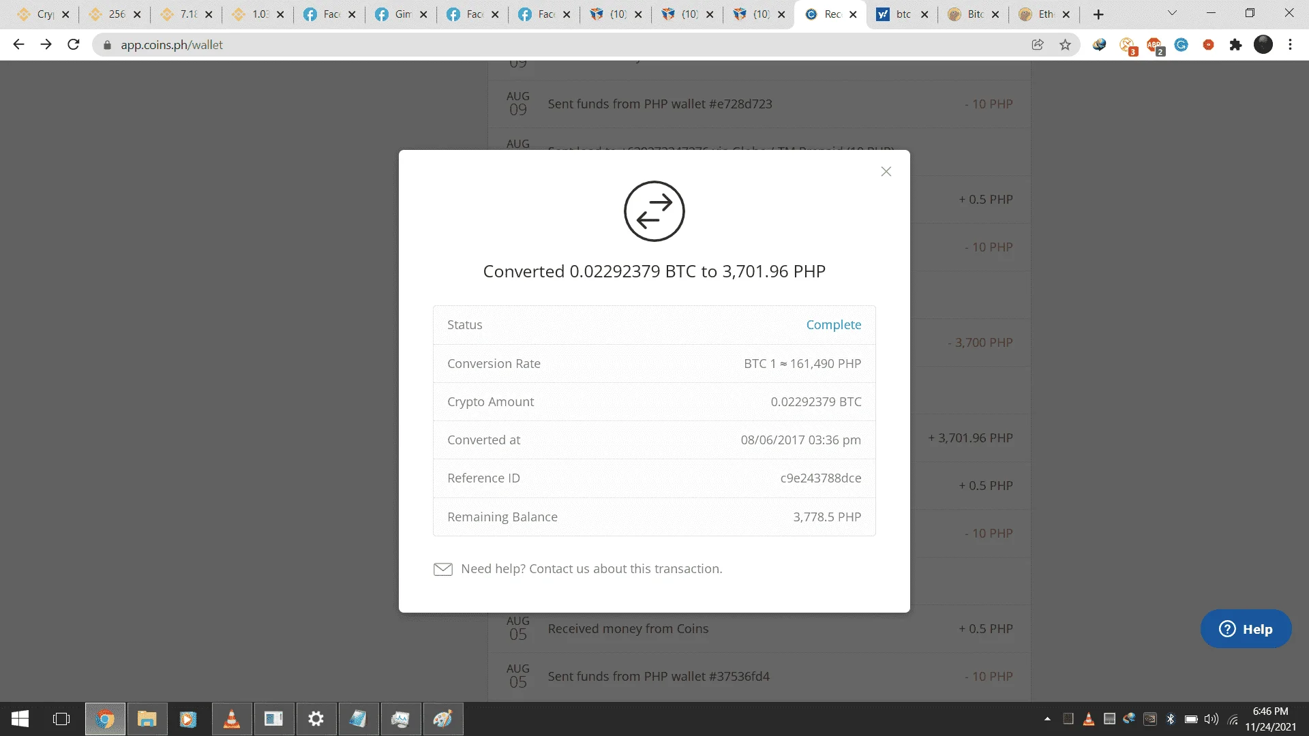
Task: Go back to the previous page
Action: click(18, 45)
